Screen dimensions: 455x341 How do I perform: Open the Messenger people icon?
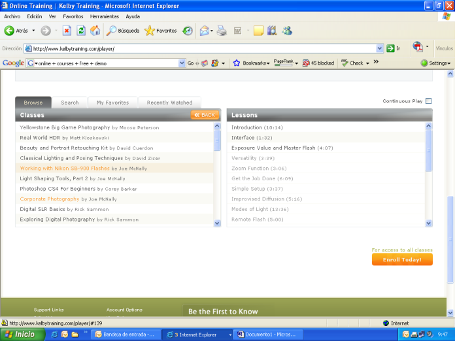pyautogui.click(x=287, y=31)
